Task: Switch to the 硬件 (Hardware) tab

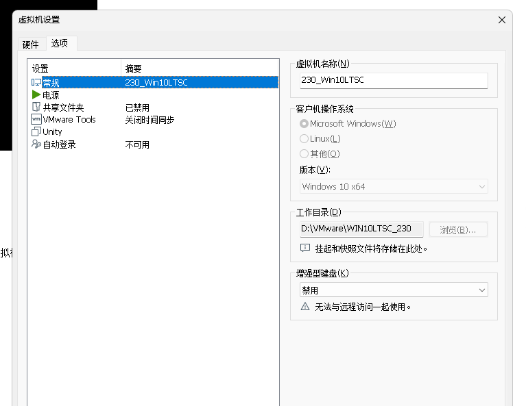Action: pyautogui.click(x=31, y=45)
